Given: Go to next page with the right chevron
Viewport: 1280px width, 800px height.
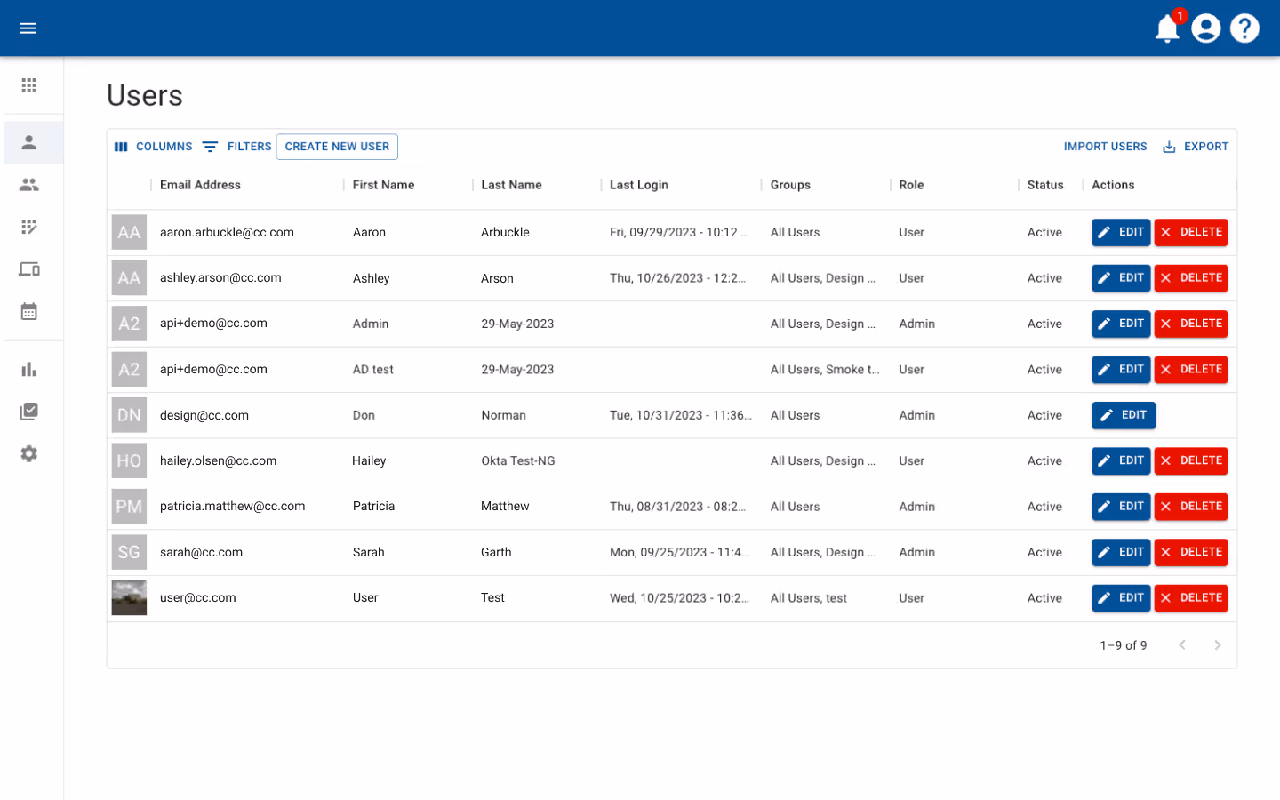Looking at the screenshot, I should [x=1218, y=644].
